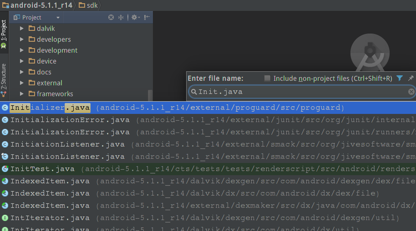Open the 7: Structure side tab

click(x=4, y=79)
